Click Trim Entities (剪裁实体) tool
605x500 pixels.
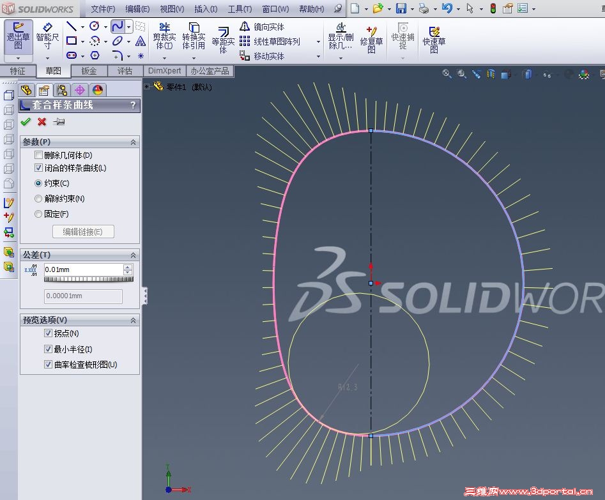pos(164,36)
